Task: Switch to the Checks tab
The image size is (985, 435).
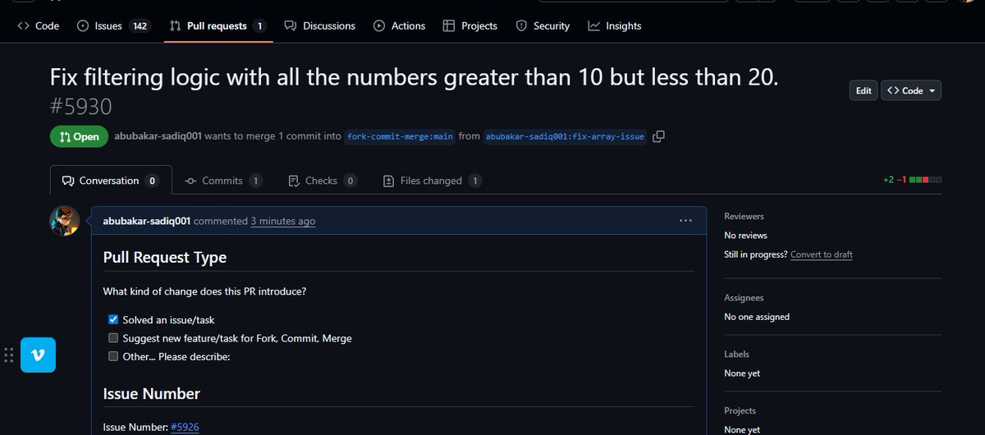Action: point(323,181)
